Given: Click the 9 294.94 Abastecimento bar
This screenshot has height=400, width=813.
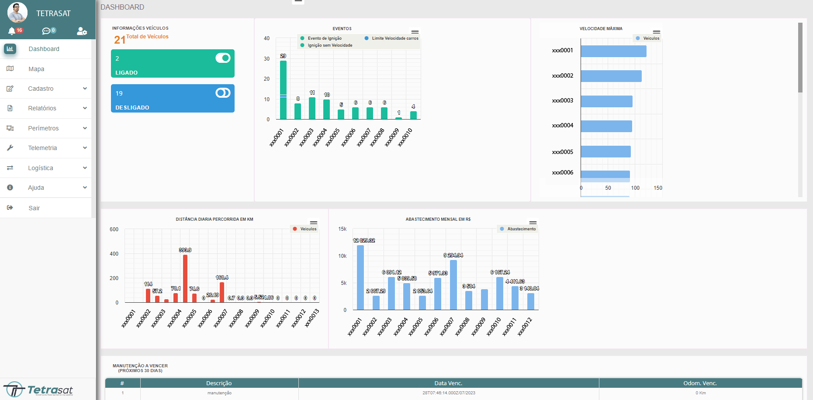Looking at the screenshot, I should pos(453,285).
